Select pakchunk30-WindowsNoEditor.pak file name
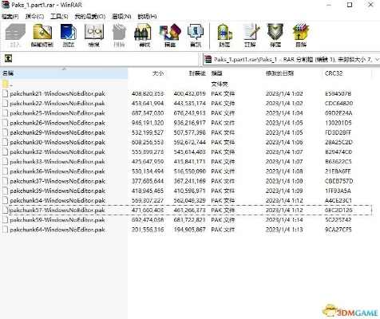Image resolution: width=380 pixels, height=319 pixels. (x=57, y=142)
